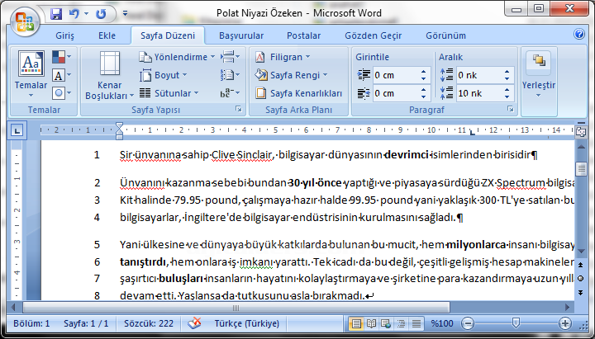Open word count Sözcük: 222
This screenshot has height=339, width=595.
[x=149, y=323]
